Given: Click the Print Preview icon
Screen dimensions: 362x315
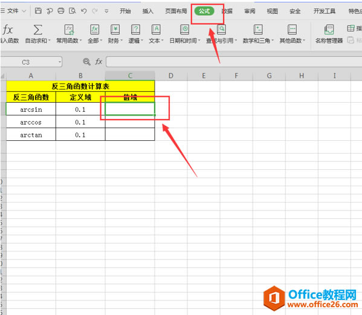Looking at the screenshot, I should pyautogui.click(x=73, y=11).
